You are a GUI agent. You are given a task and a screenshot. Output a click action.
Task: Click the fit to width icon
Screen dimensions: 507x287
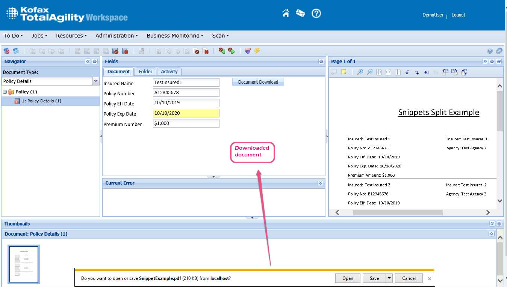tap(388, 72)
